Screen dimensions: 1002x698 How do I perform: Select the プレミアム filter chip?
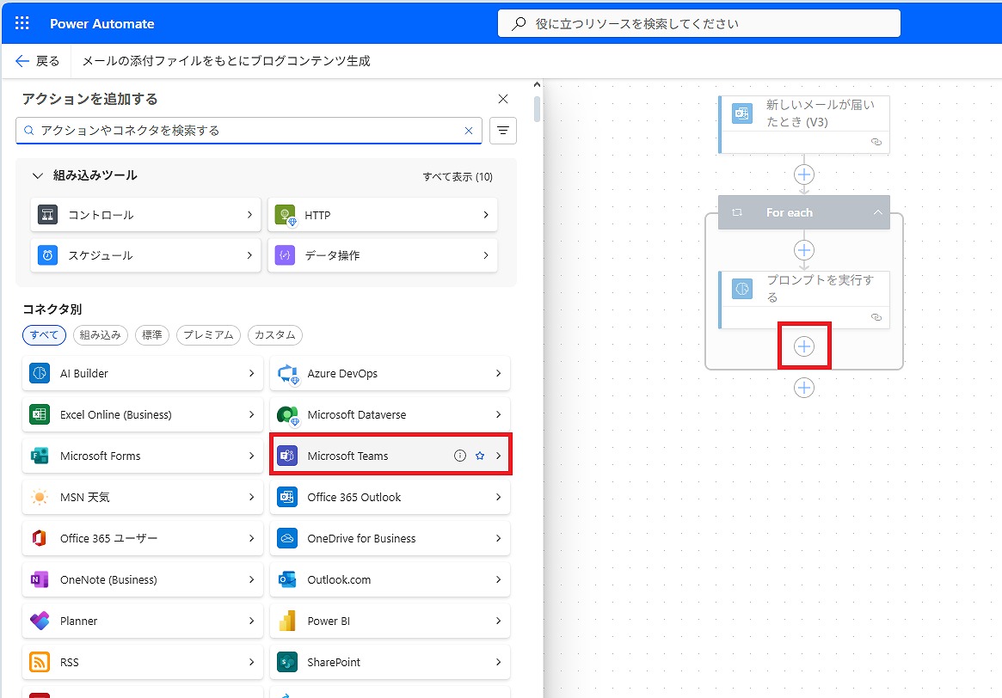[208, 335]
